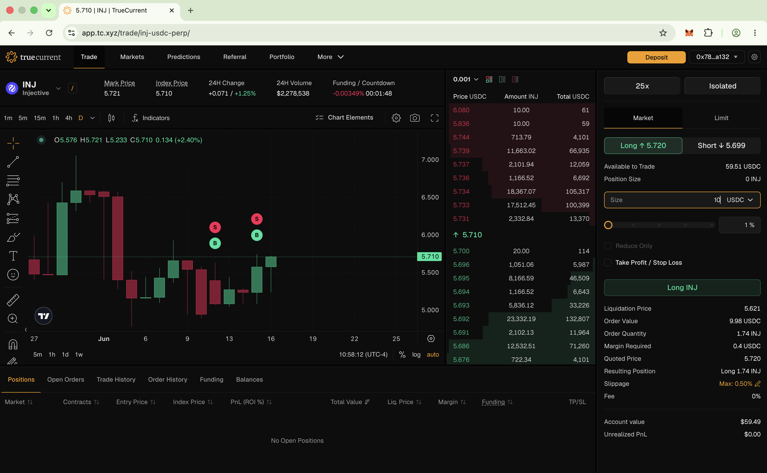Viewport: 767px width, 473px height.
Task: Show bids-only orderbook view
Action: tap(502, 79)
